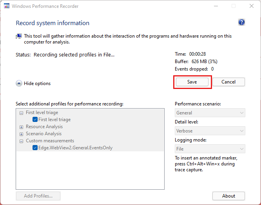Open the Detail level dropdown
Image resolution: width=261 pixels, height=205 pixels.
pos(210,131)
